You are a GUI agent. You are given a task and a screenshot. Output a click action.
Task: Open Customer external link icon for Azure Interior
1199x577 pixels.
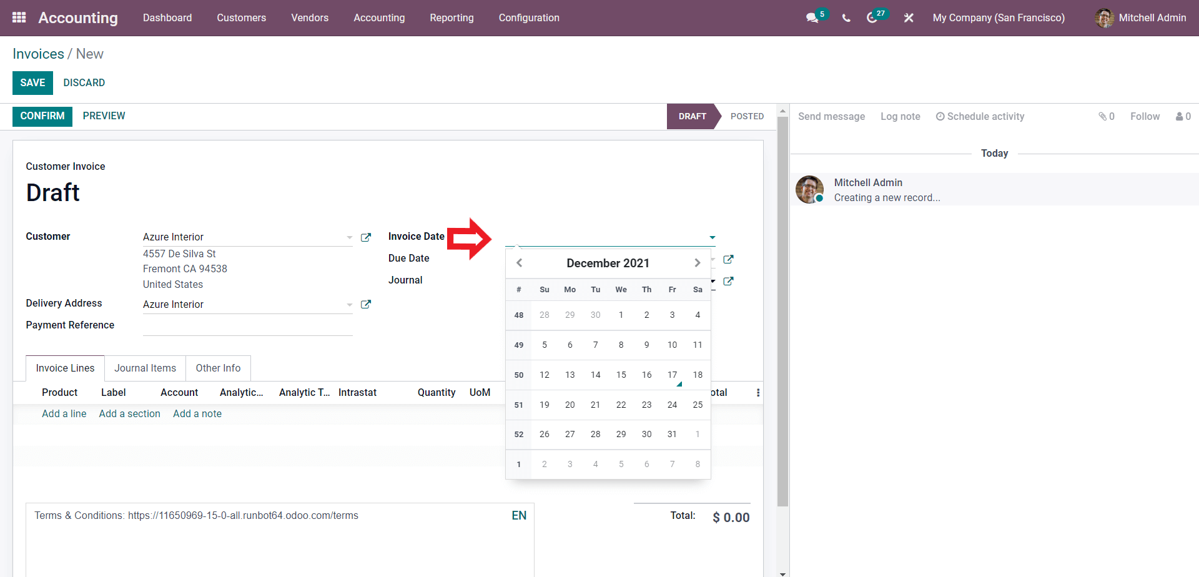[x=366, y=237]
